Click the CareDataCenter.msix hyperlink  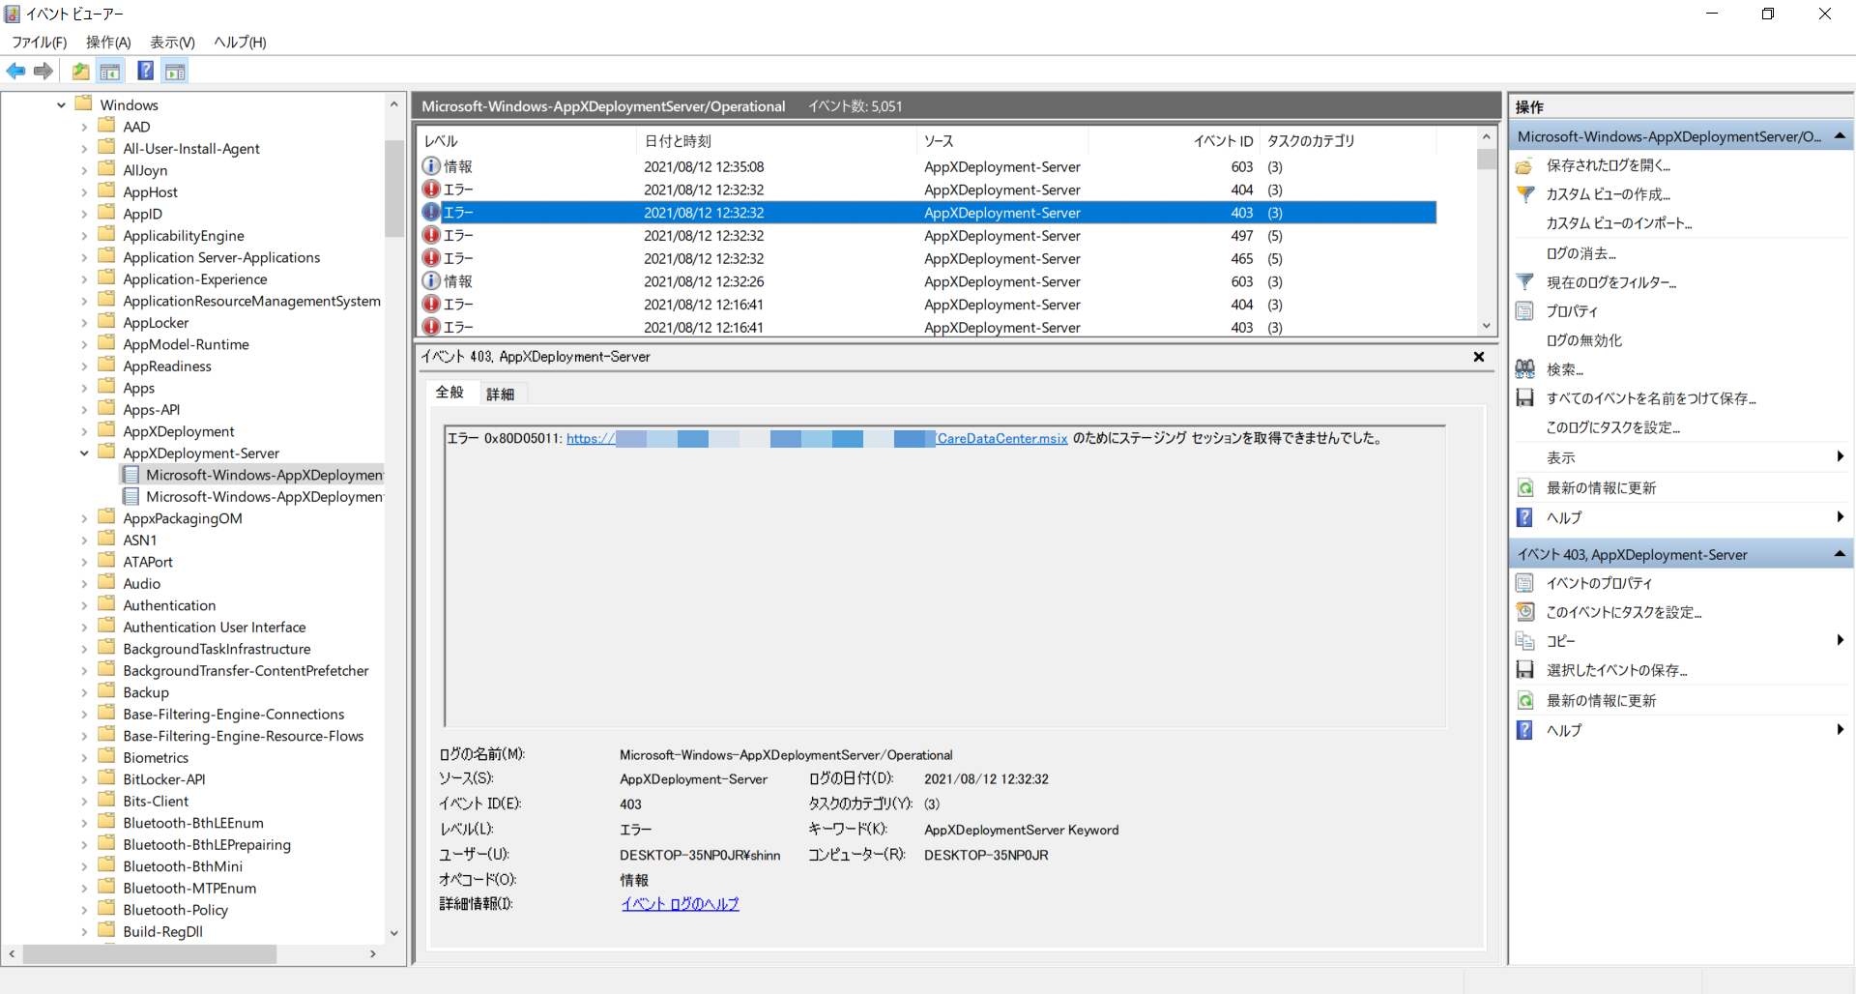[x=1001, y=438]
